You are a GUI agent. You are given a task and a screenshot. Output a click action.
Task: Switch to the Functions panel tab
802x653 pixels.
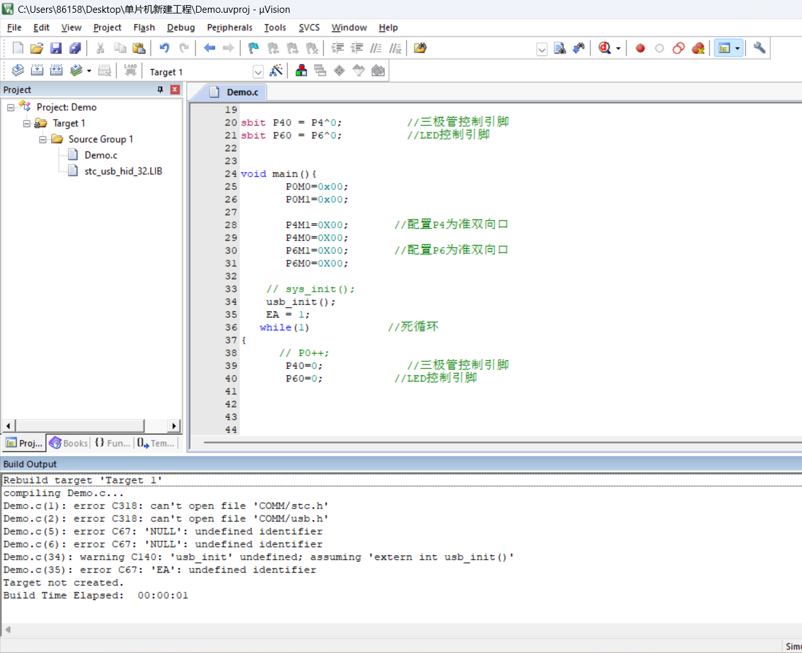(x=113, y=443)
